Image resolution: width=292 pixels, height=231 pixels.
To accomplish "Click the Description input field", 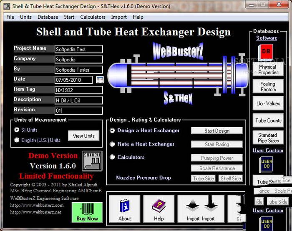I will coord(78,100).
